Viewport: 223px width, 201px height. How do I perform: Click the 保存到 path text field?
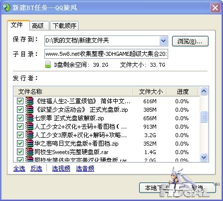(102, 41)
